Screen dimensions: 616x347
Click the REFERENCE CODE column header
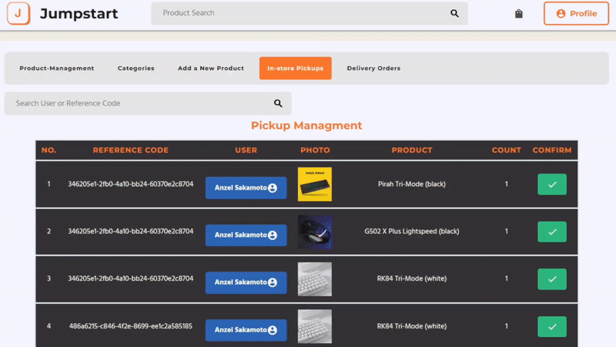[x=131, y=150]
